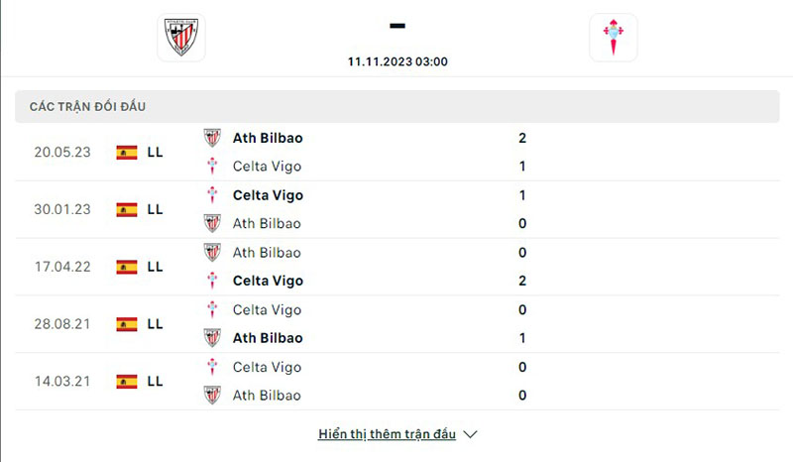Click Spain flag on 14.03.21 match
Image resolution: width=793 pixels, height=462 pixels.
127,381
